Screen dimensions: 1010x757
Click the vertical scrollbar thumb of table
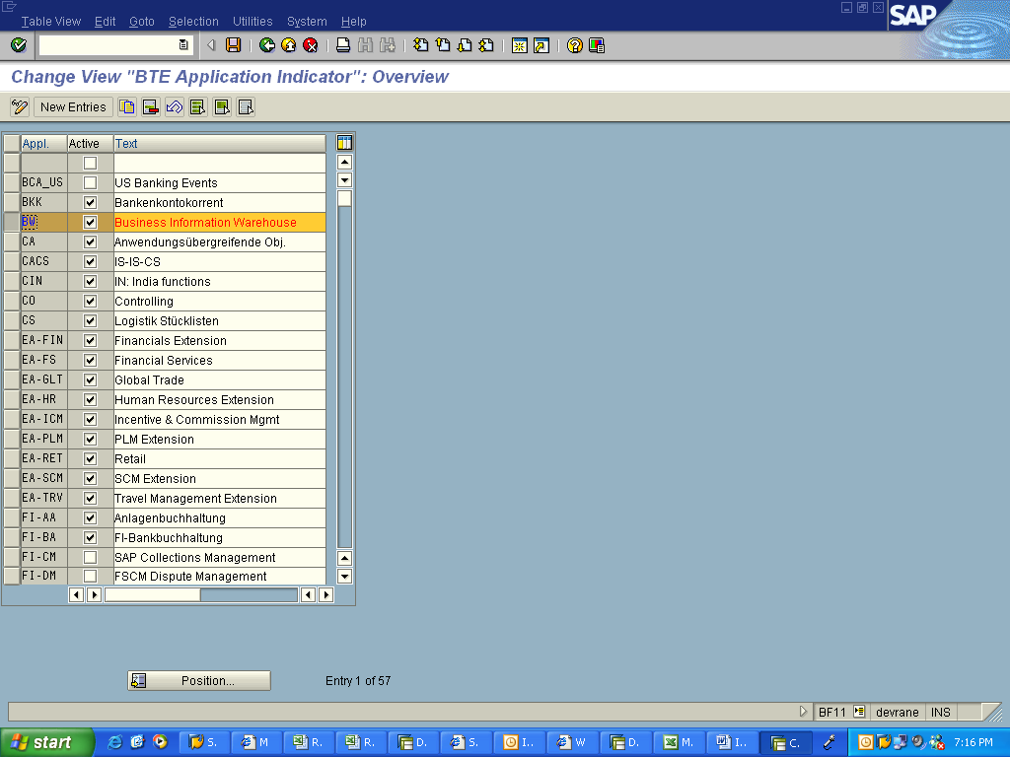click(344, 198)
